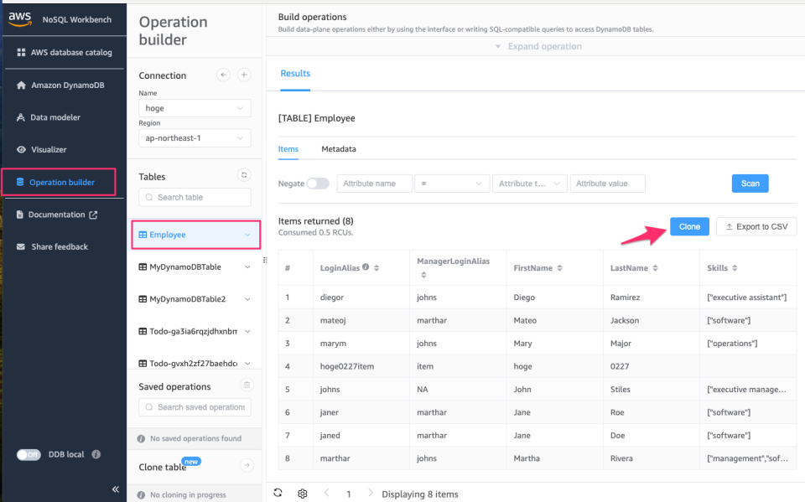
Task: Sort by FirstName column
Action: (x=559, y=268)
